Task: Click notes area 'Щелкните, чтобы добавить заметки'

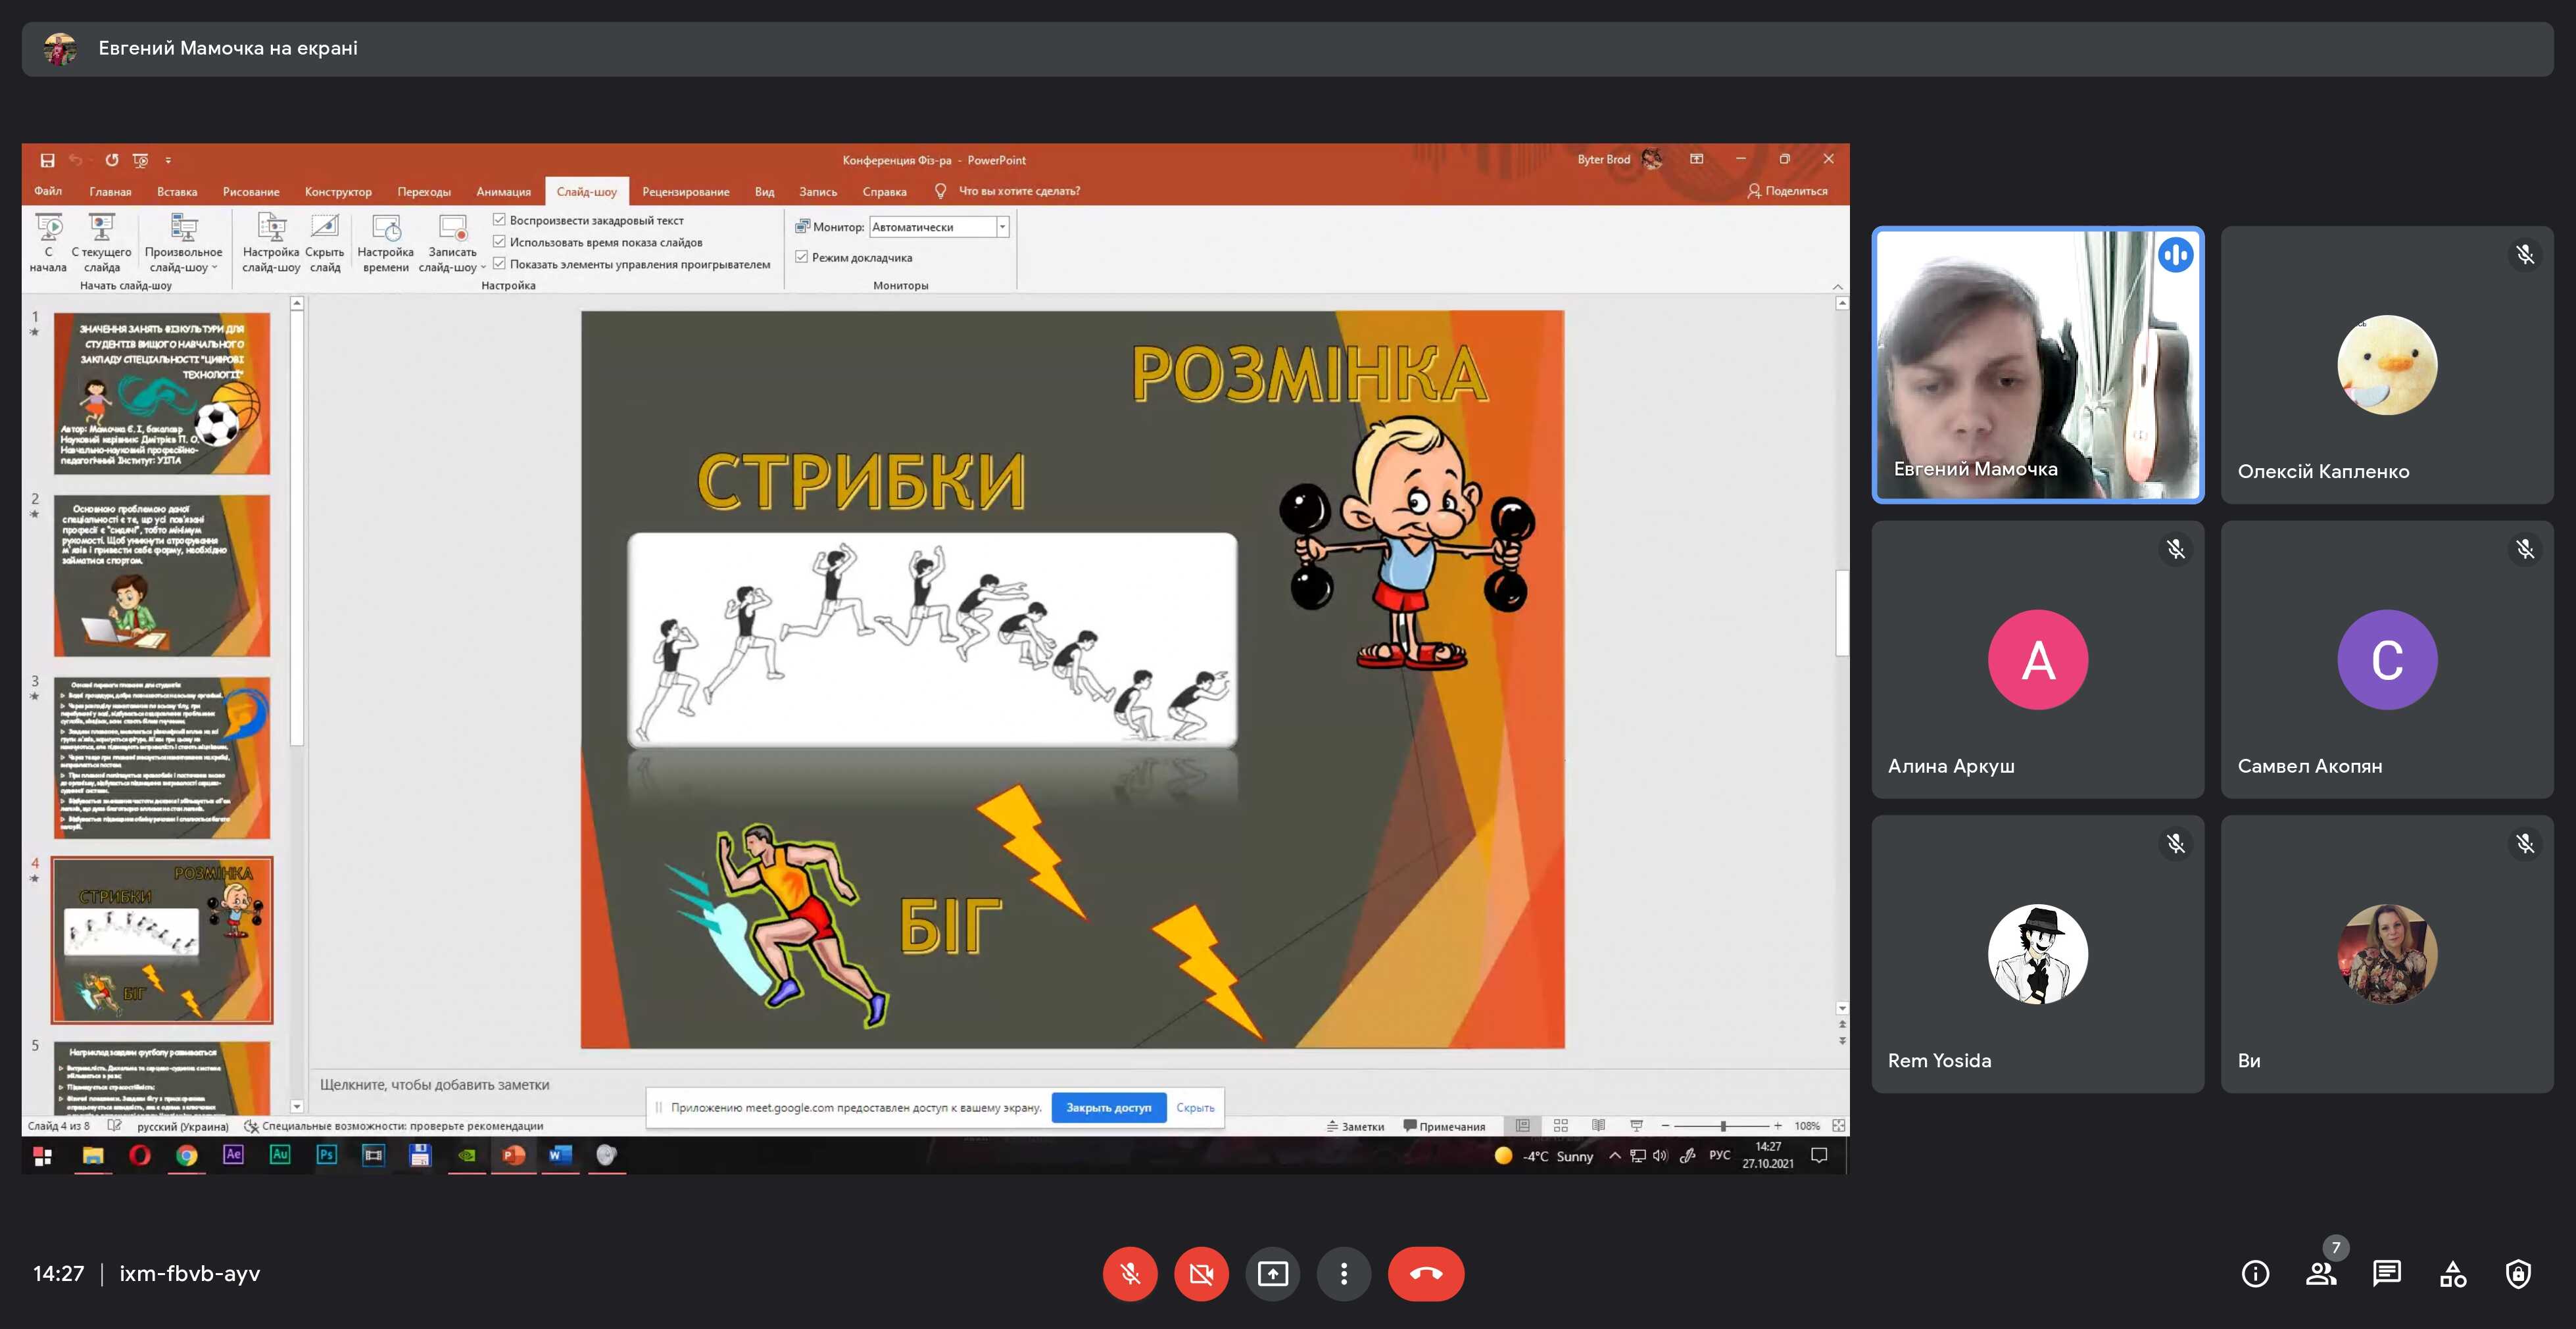Action: (x=434, y=1084)
